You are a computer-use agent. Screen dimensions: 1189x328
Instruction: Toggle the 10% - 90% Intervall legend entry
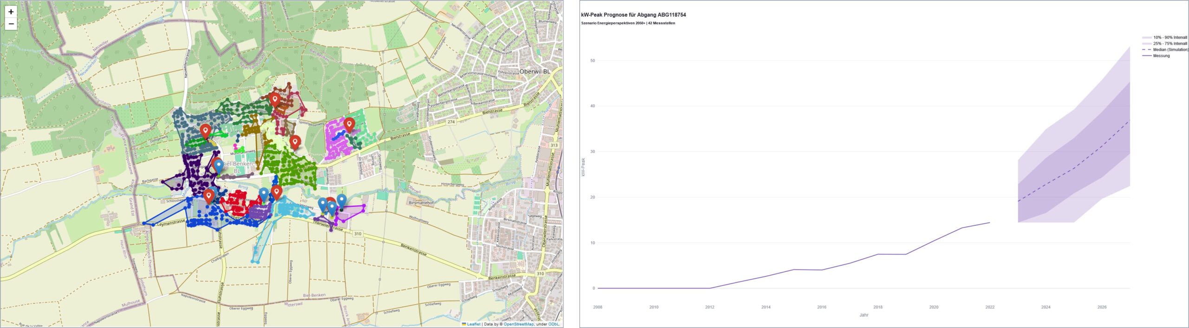tap(1169, 38)
